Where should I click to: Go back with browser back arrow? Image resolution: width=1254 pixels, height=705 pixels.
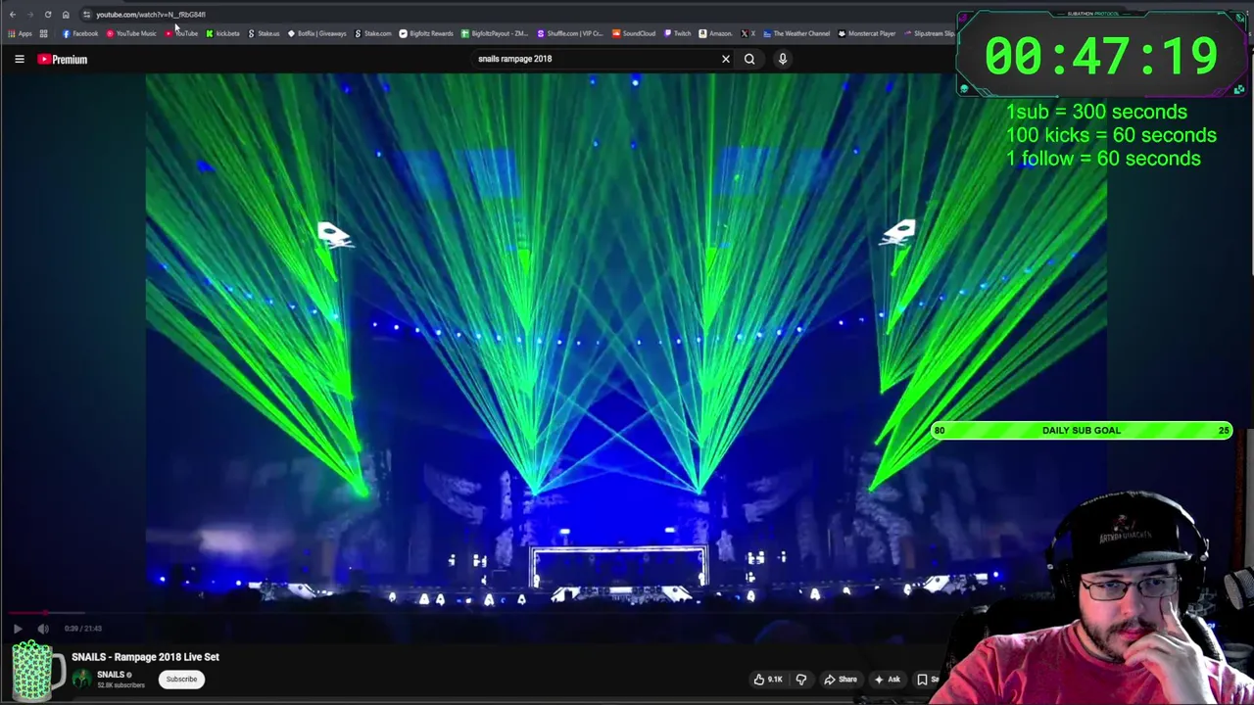(x=13, y=15)
